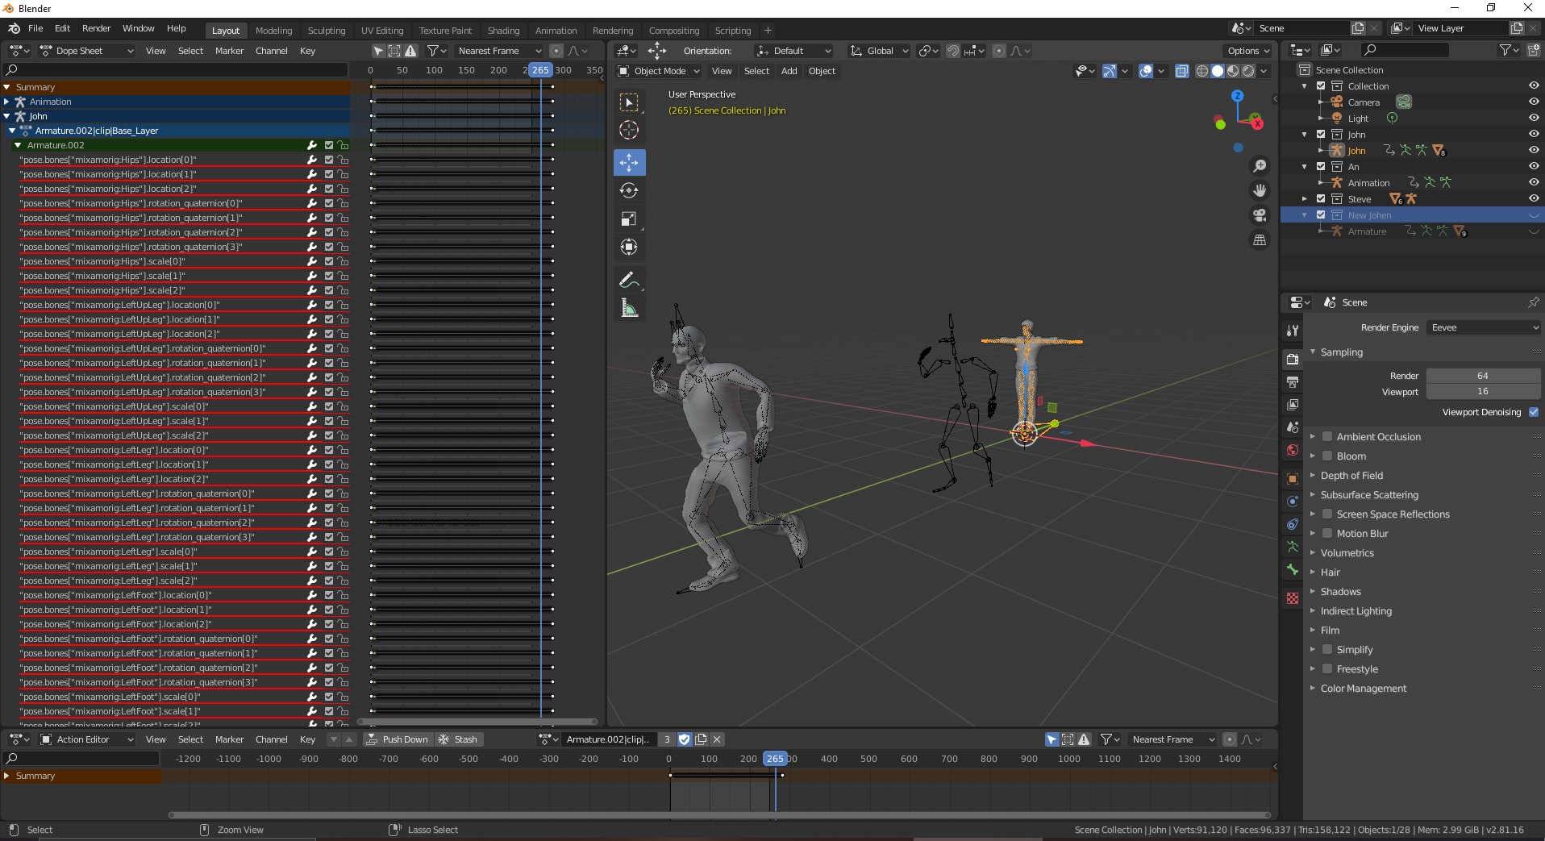Pin the properties editor with pin icon
The image size is (1545, 841).
(x=1533, y=302)
